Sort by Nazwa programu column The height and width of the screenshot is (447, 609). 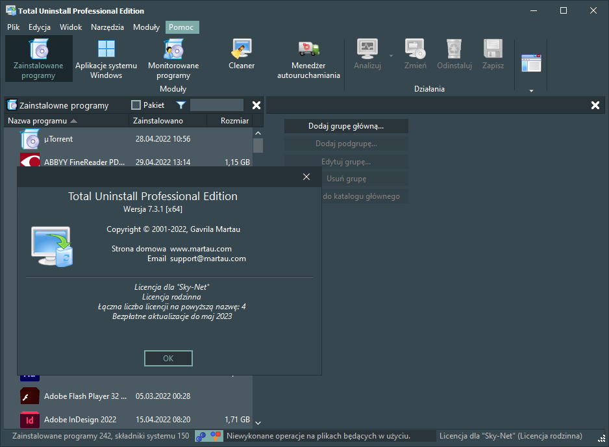[x=66, y=121]
